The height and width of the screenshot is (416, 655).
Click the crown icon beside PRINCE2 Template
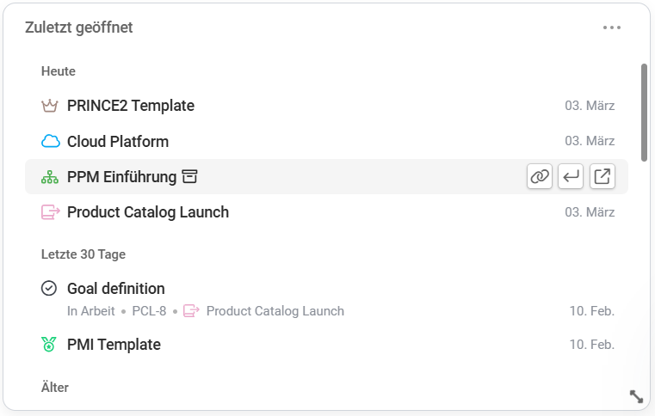49,107
